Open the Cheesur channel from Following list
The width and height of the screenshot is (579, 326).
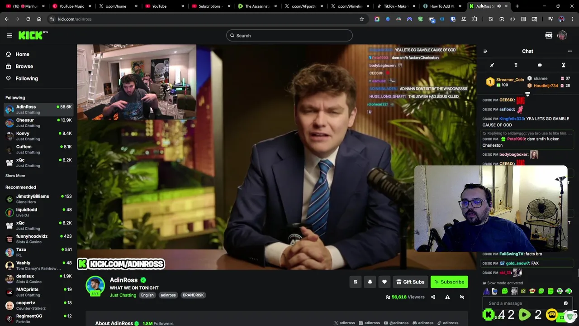(x=38, y=123)
